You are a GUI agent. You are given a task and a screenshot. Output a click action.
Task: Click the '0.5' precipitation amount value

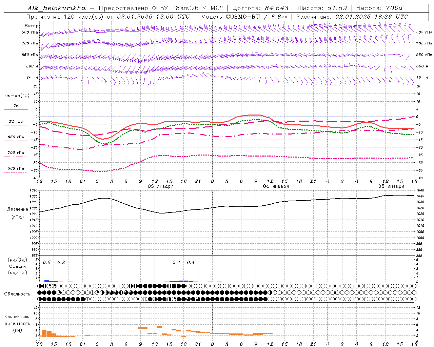pos(47,263)
